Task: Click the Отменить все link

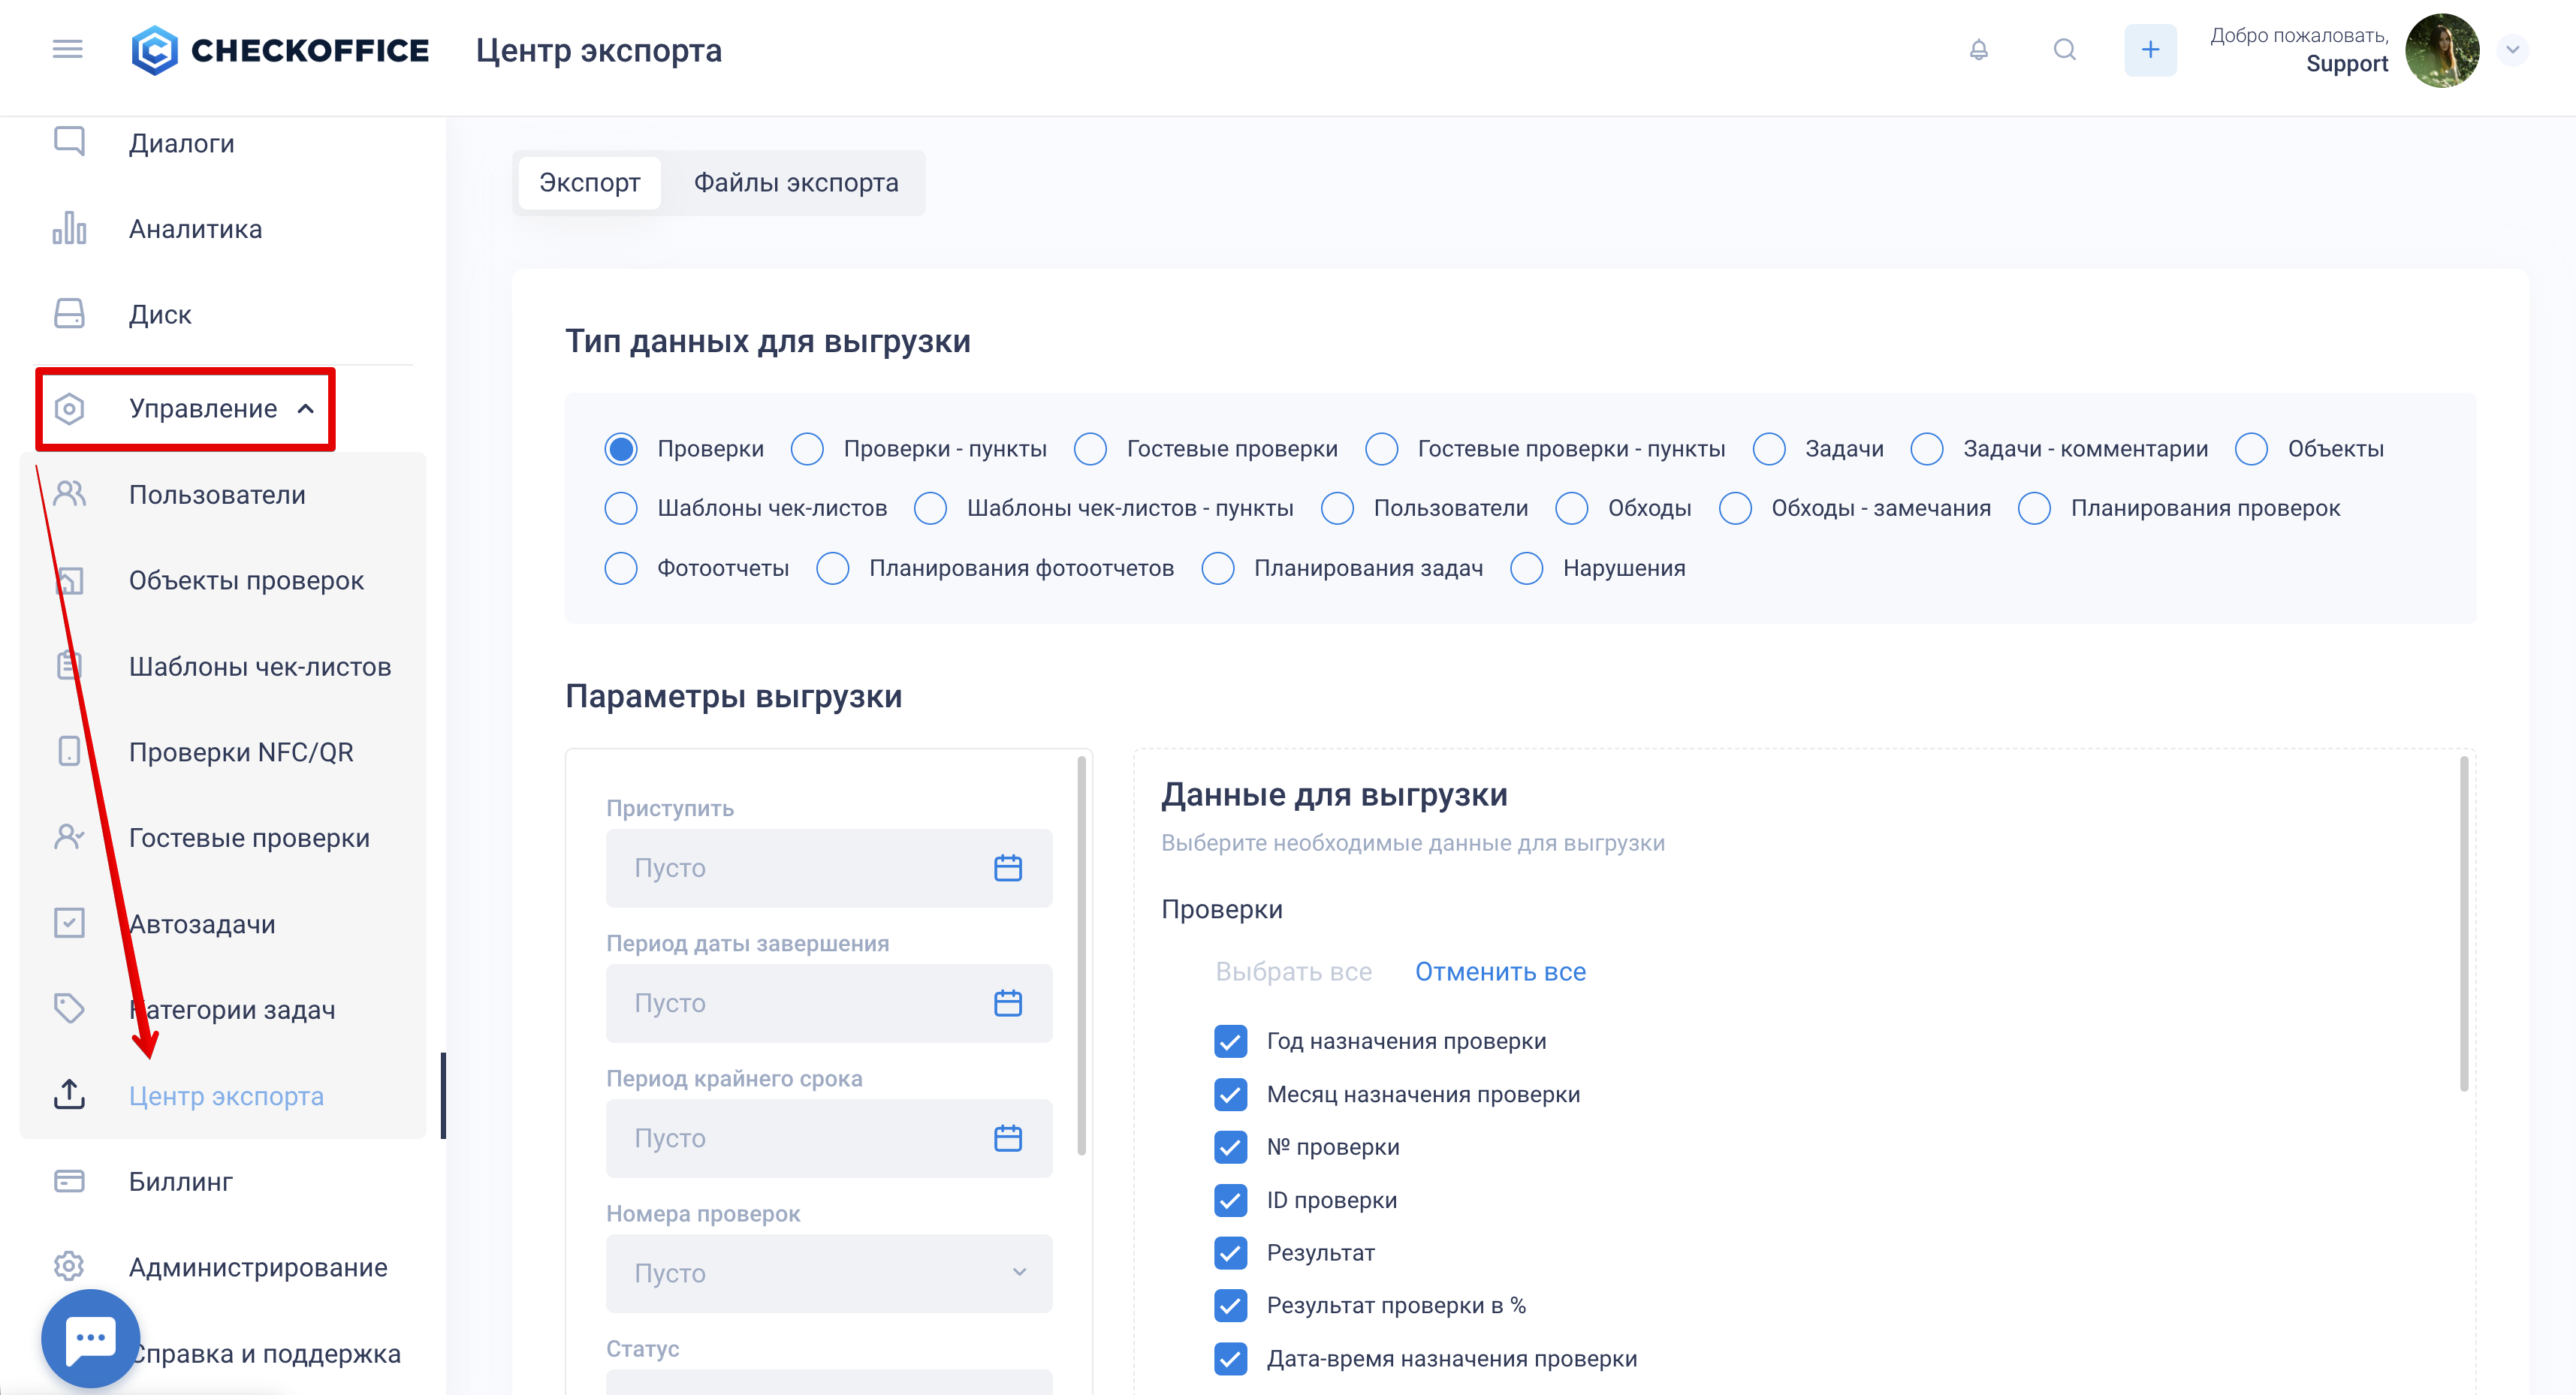Action: pos(1499,971)
